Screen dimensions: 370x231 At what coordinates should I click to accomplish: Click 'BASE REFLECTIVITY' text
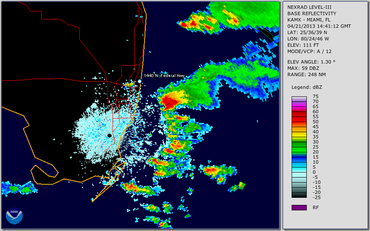312,13
